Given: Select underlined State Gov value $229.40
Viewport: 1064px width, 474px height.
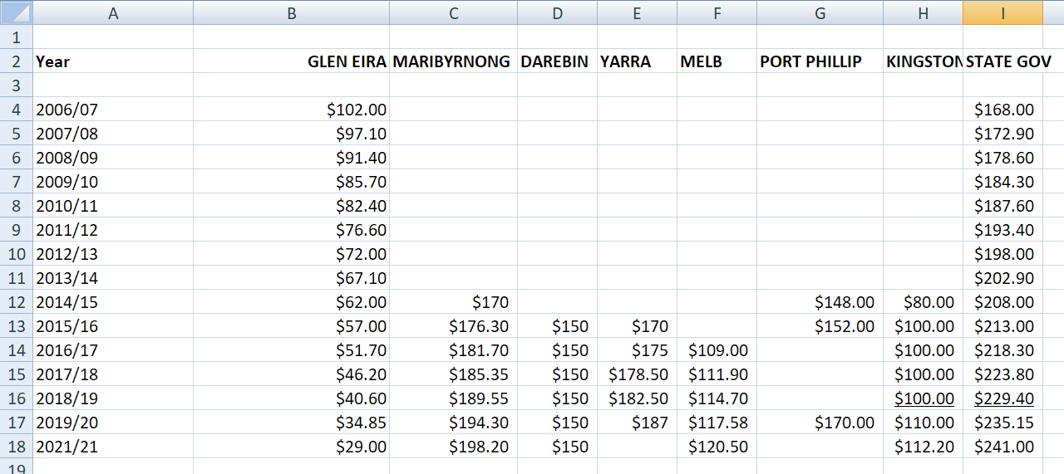Looking at the screenshot, I should tap(1004, 398).
